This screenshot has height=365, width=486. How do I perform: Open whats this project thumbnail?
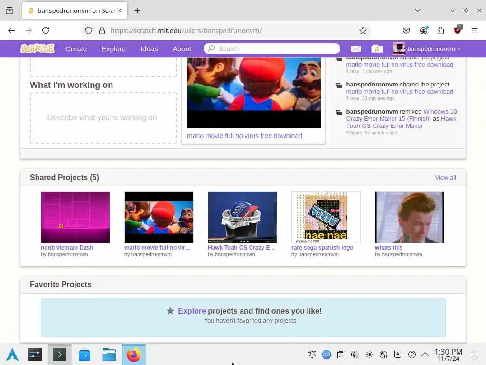410,217
